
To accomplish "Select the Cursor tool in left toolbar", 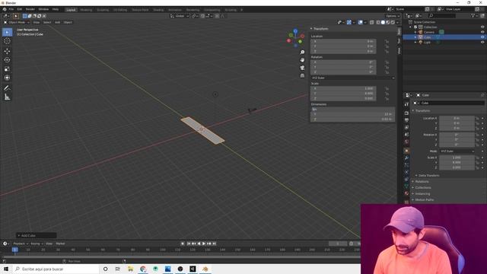I will (x=7, y=41).
